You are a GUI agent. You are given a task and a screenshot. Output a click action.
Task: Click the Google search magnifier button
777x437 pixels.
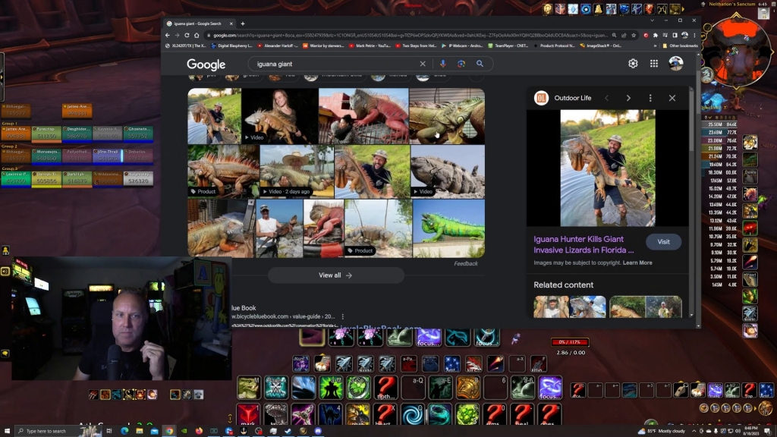point(480,64)
